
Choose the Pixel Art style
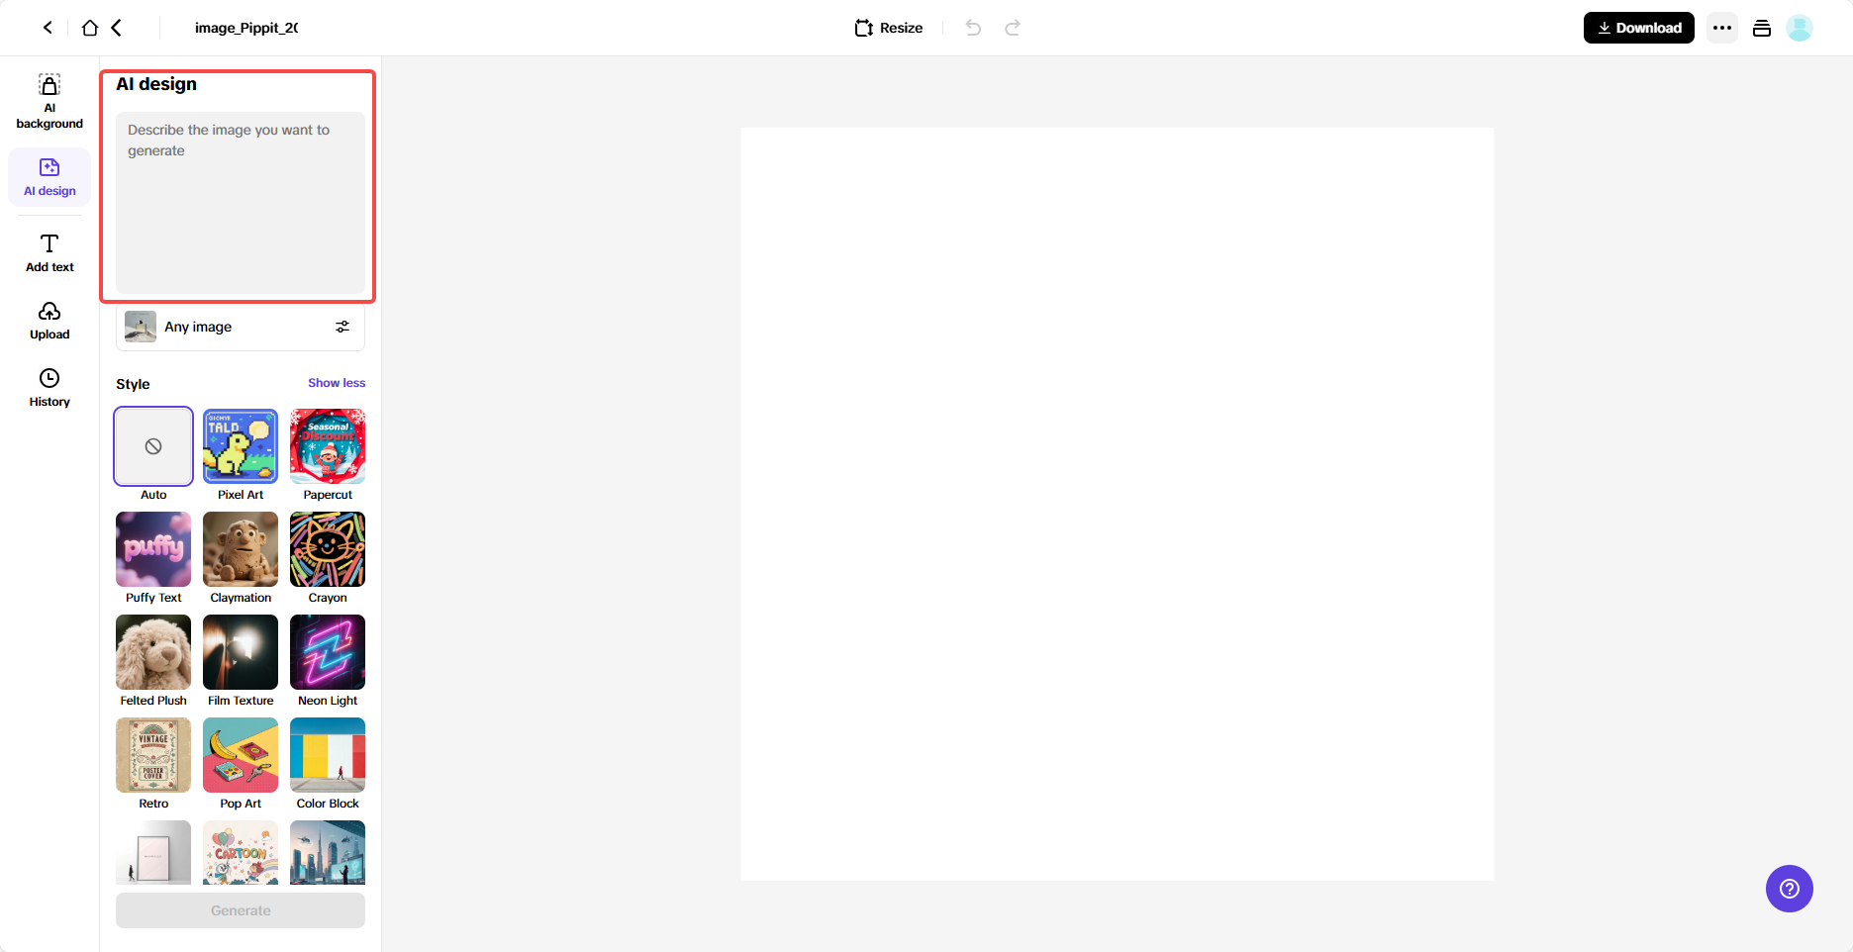[241, 446]
